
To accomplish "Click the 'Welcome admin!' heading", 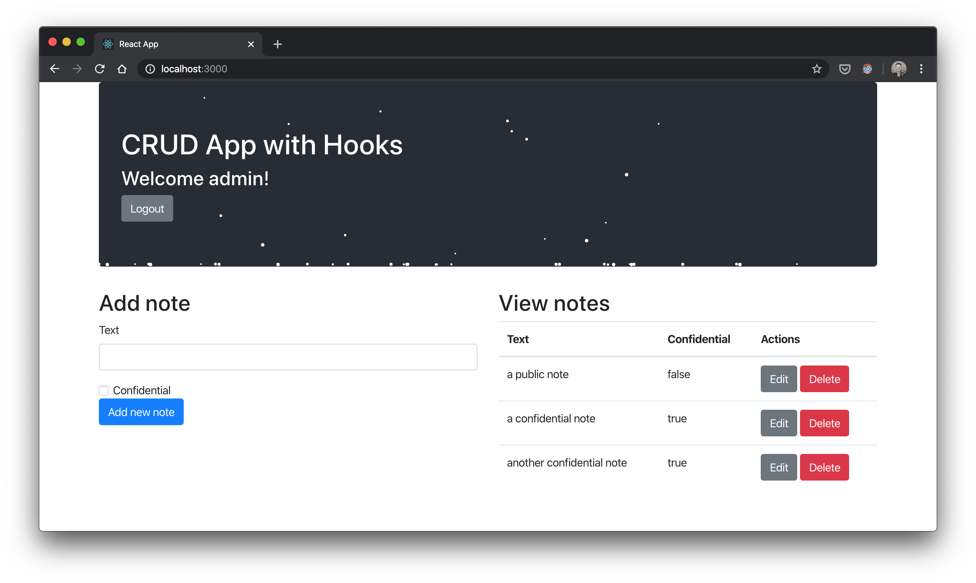I will (x=195, y=178).
